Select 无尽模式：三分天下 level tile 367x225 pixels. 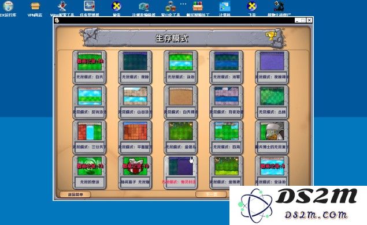90,137
